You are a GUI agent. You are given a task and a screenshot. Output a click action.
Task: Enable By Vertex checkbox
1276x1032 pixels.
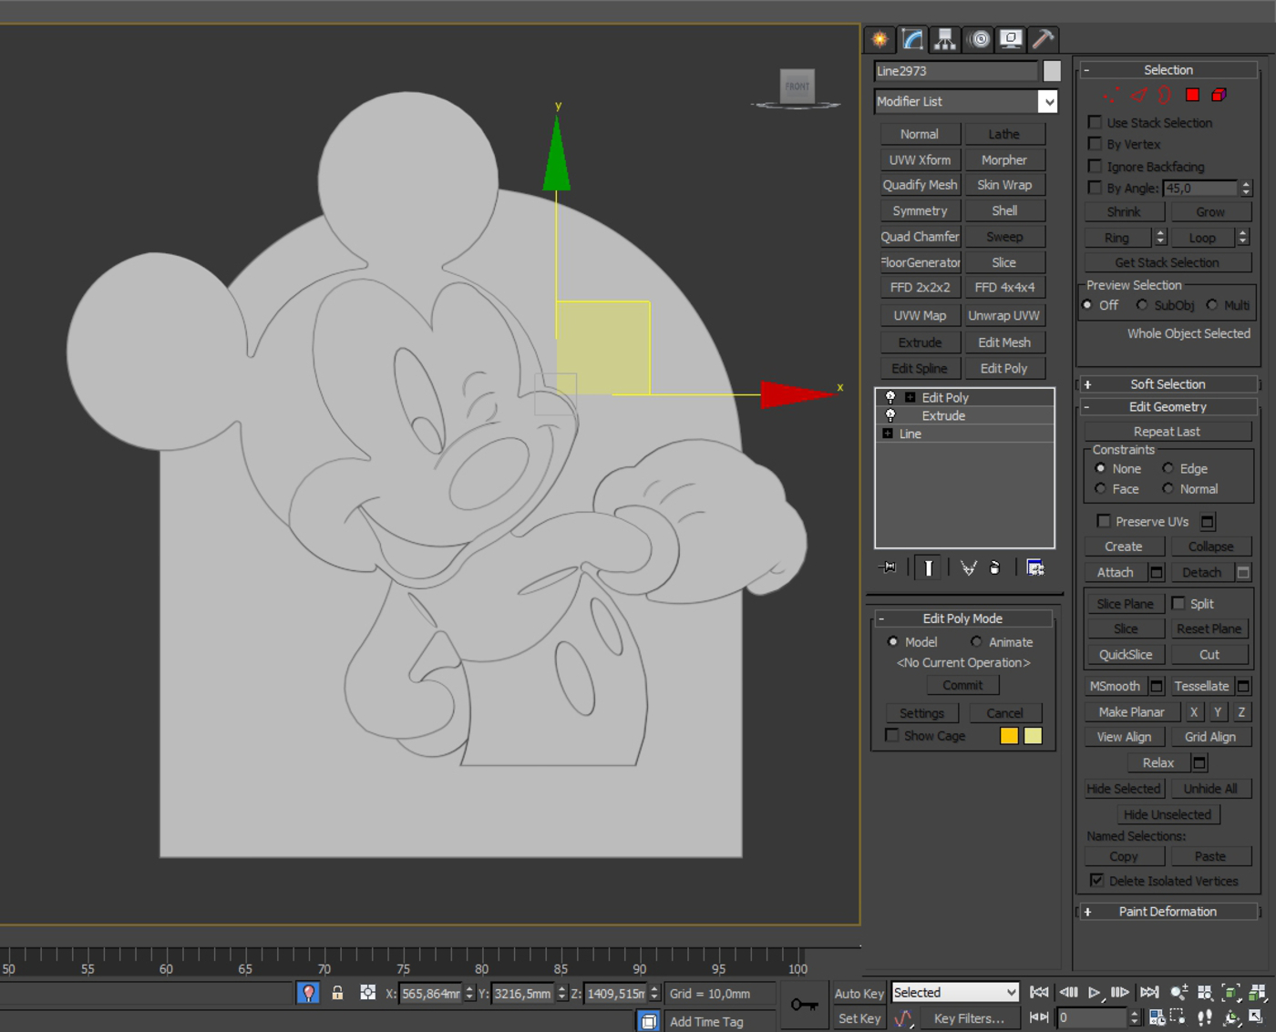[1095, 144]
